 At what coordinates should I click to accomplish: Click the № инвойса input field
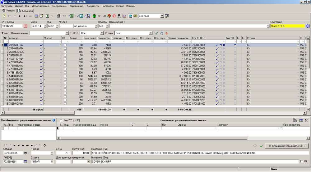[x=12, y=26]
